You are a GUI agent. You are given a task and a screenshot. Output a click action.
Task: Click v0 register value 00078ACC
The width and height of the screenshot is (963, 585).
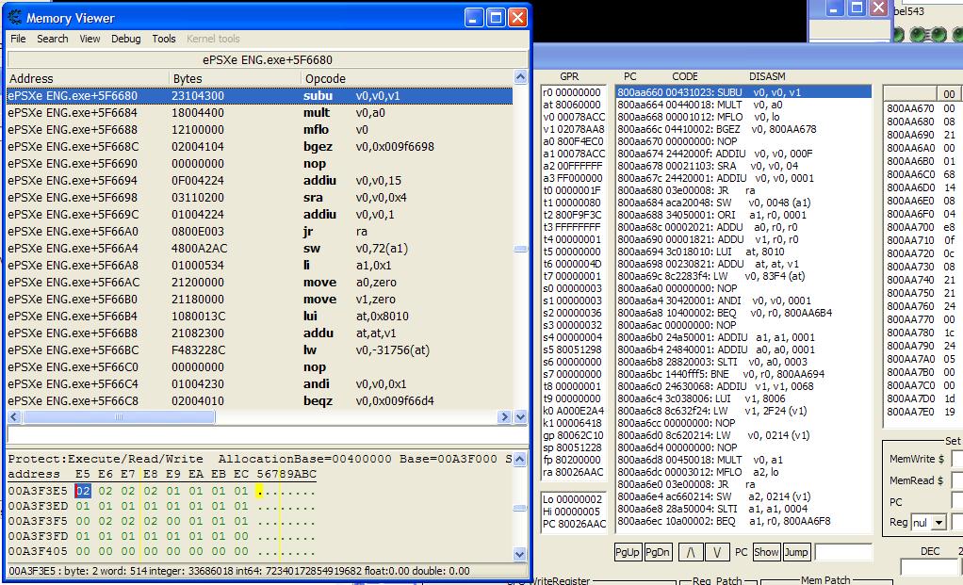click(580, 117)
